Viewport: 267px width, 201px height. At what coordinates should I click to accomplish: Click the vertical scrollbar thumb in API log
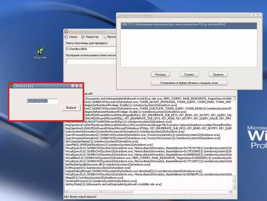click(x=234, y=181)
